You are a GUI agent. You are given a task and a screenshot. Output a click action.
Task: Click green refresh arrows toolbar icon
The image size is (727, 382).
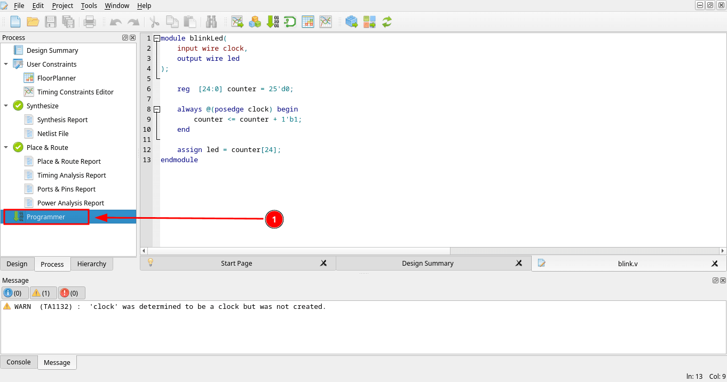pos(387,22)
